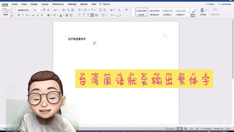Insert an enclosed character
The image size is (234, 132).
point(71,15)
